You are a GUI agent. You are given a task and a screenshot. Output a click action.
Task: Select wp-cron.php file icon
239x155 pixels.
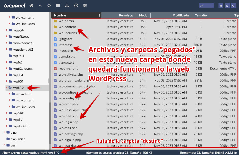point(56,104)
